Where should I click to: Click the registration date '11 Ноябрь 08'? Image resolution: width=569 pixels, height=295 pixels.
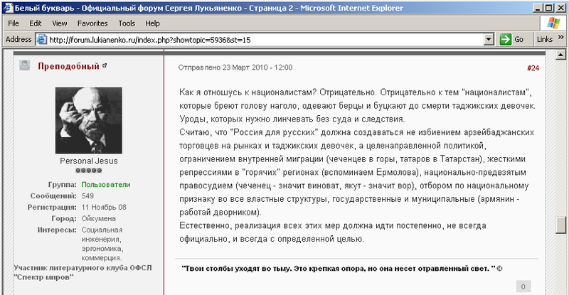pyautogui.click(x=104, y=207)
